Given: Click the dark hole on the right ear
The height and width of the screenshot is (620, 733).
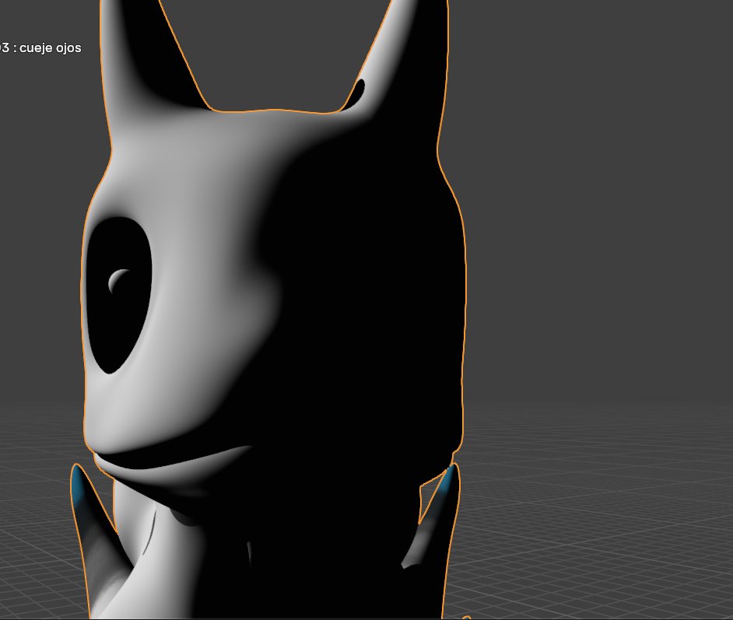Looking at the screenshot, I should [357, 93].
